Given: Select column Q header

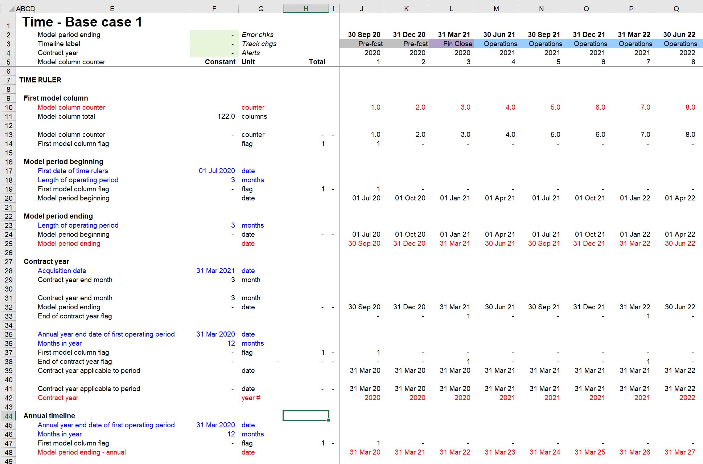Looking at the screenshot, I should point(676,9).
